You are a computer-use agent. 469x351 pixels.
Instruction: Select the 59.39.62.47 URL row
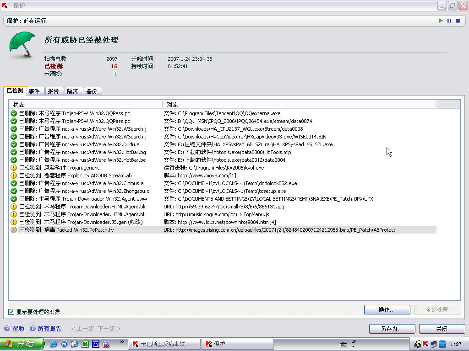click(223, 207)
